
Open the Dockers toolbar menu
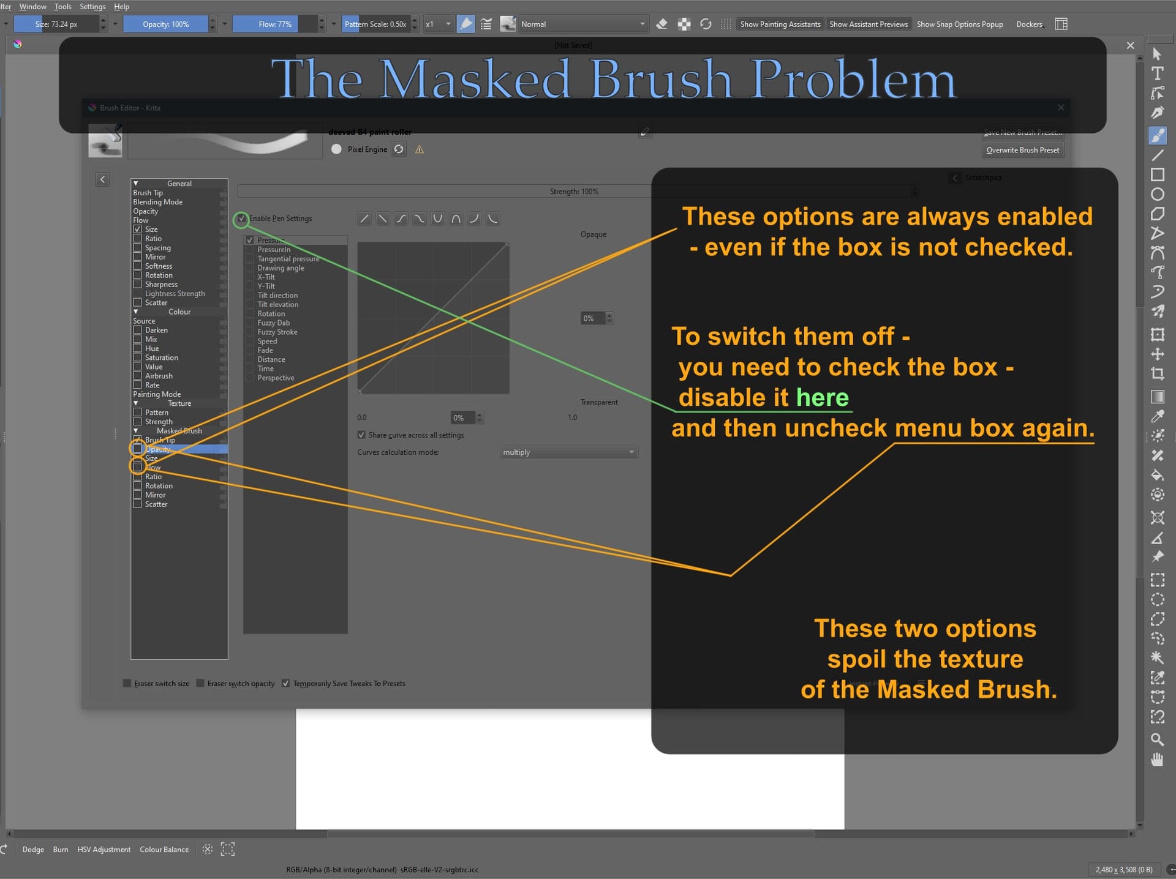click(1029, 24)
